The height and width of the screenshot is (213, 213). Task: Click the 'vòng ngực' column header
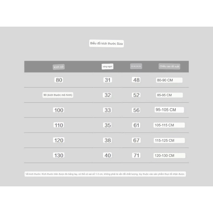tap(108, 67)
